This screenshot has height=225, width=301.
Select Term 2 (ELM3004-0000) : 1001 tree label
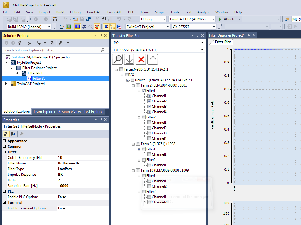coord(164,85)
